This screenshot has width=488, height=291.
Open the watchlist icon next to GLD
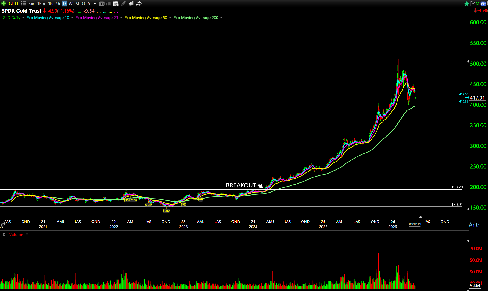coord(23,4)
